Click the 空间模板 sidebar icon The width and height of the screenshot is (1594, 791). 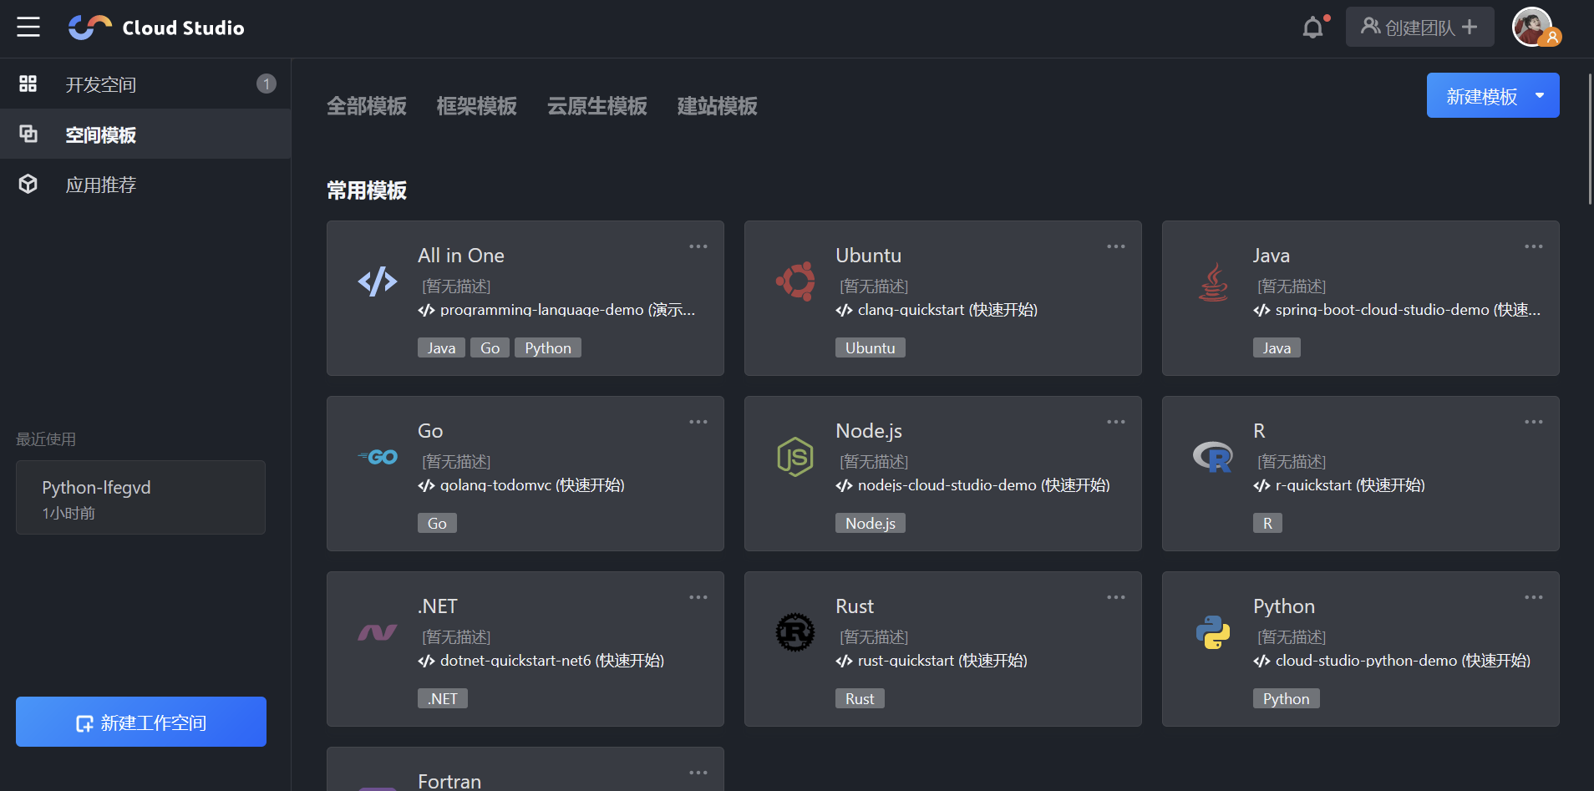point(28,134)
